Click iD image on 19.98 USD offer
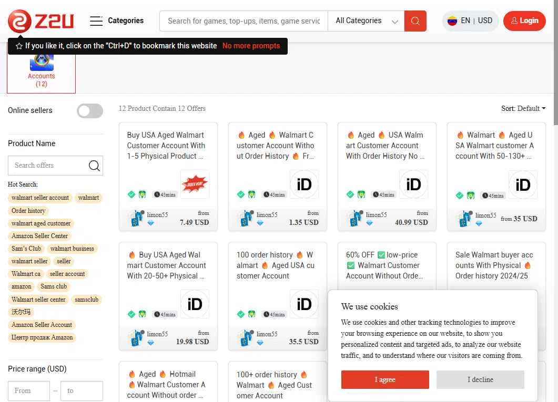This screenshot has height=402, width=558. coord(195,304)
